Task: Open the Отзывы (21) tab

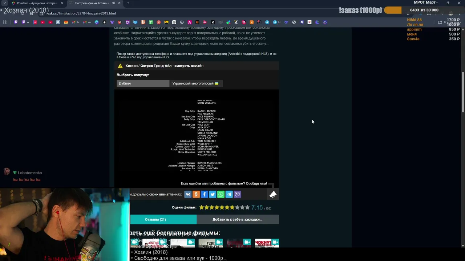Action: click(x=163, y=219)
